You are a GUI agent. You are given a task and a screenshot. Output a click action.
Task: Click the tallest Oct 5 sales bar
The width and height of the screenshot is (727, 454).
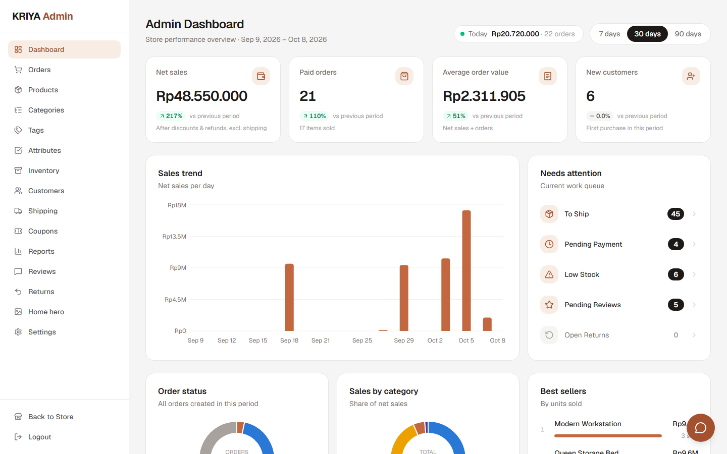click(x=466, y=270)
